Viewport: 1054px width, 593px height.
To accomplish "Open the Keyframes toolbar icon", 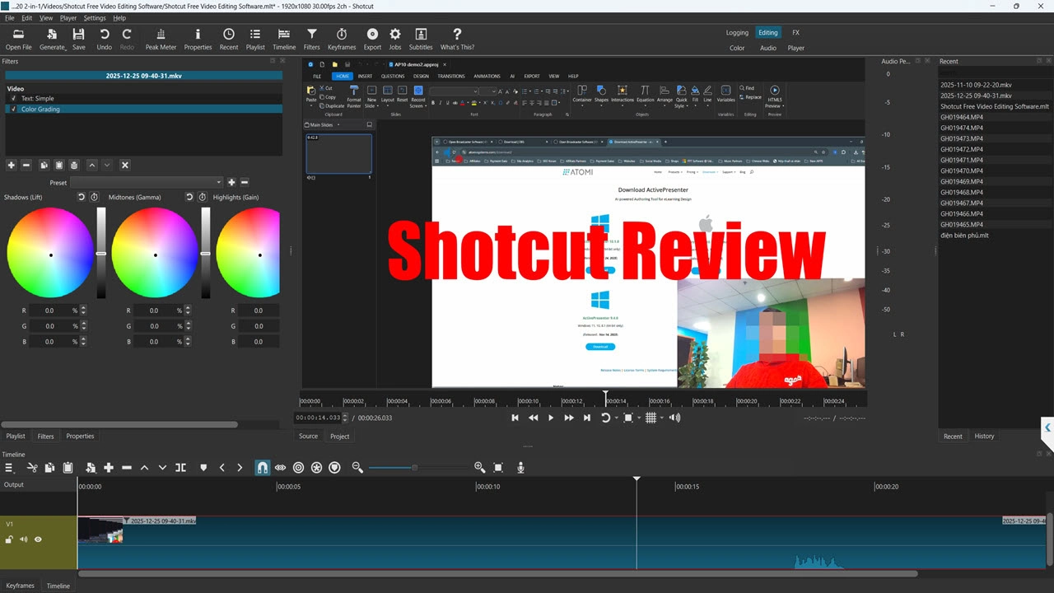I will click(x=342, y=38).
